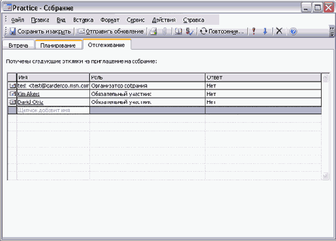Click Сохранить и закрыть button
Screen dimensions: 336x241
(x=40, y=31)
